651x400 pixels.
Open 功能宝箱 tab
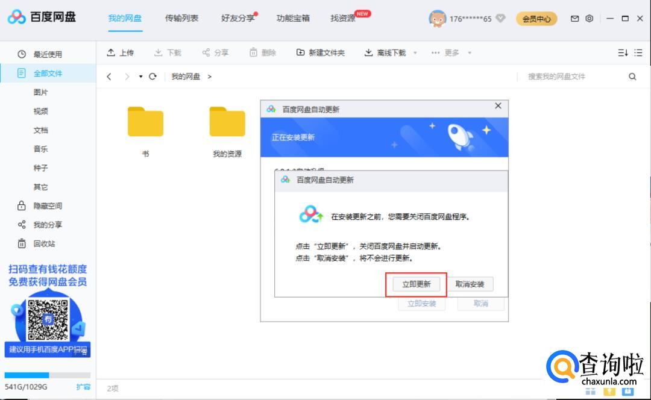293,18
